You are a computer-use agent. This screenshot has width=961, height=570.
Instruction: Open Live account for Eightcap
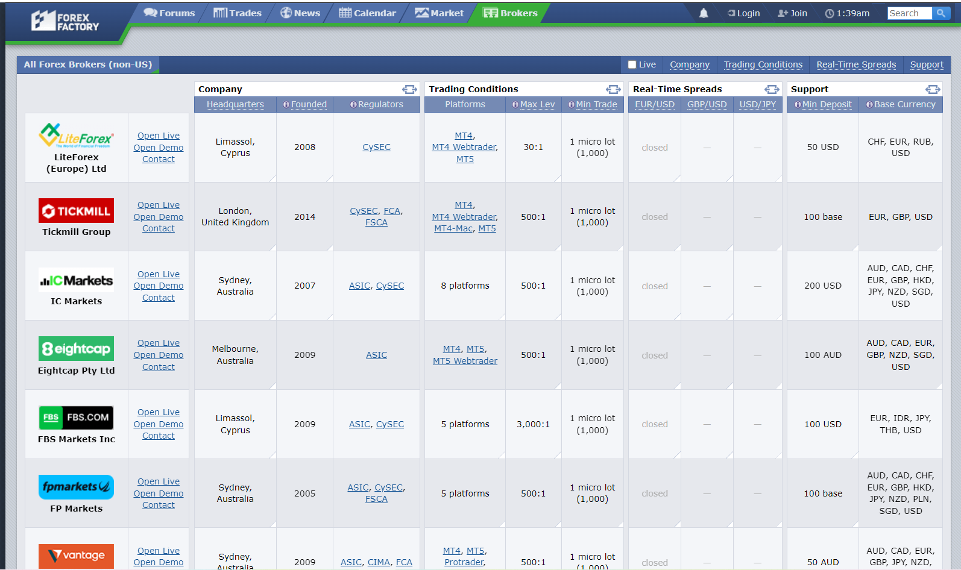click(x=159, y=343)
